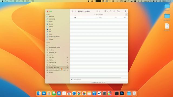Add a new Finder tab with plus button
173x97 pixels.
pos(127,15)
